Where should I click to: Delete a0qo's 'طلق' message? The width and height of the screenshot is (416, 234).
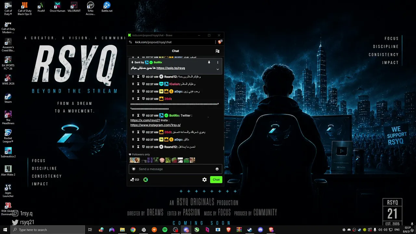pos(133,139)
